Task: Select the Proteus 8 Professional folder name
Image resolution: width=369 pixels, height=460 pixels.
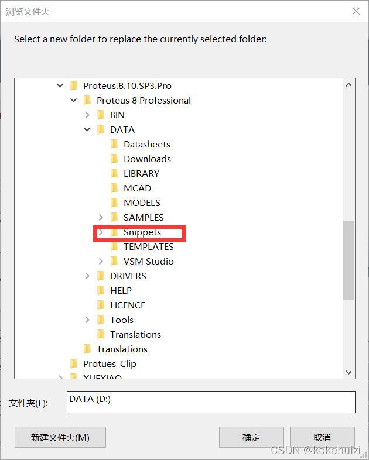Action: (x=144, y=100)
